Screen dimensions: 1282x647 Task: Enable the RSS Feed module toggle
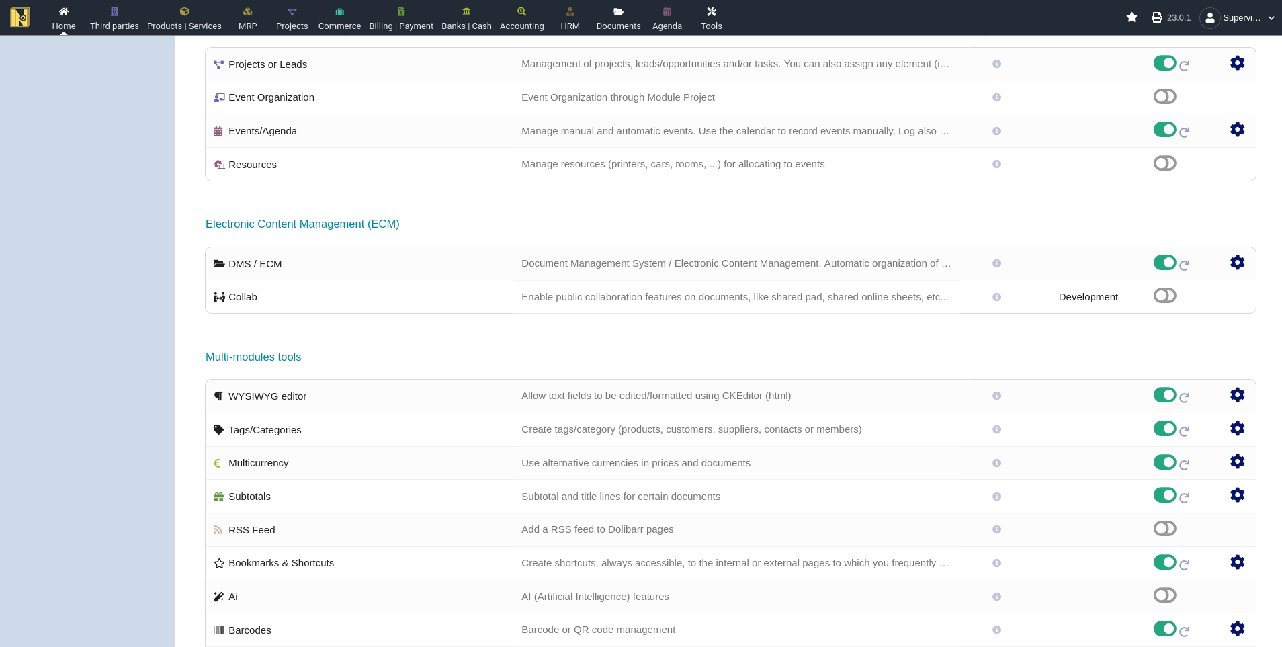click(1164, 529)
